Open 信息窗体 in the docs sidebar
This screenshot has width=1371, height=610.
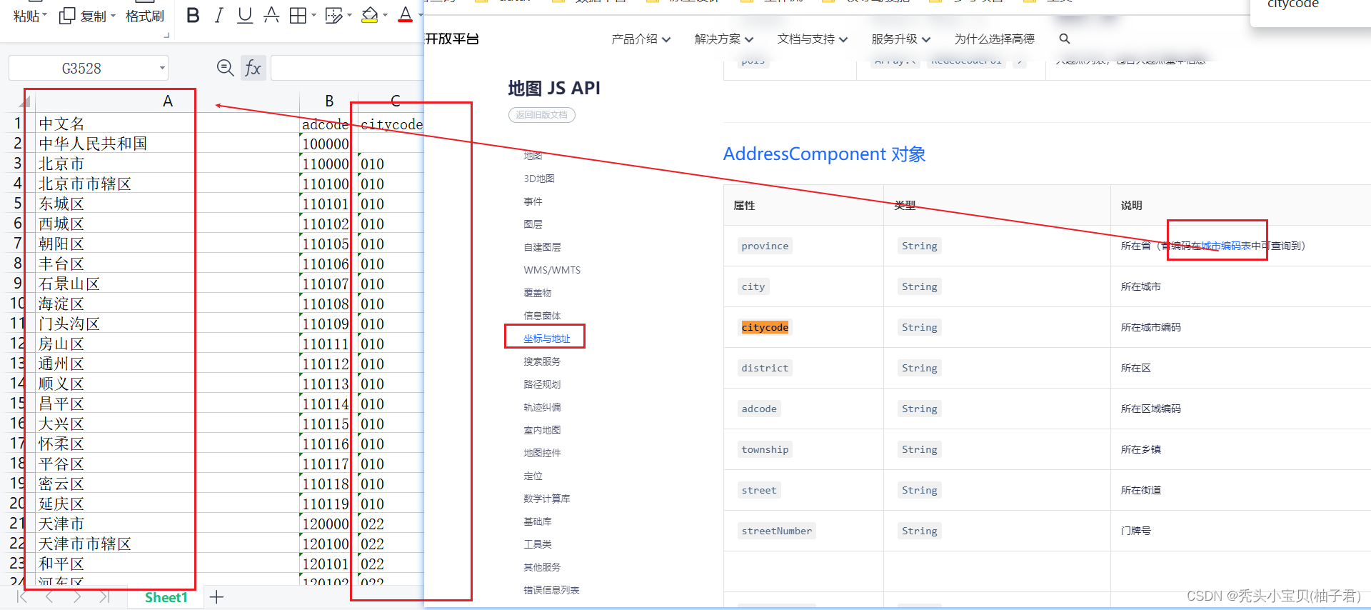[x=542, y=316]
